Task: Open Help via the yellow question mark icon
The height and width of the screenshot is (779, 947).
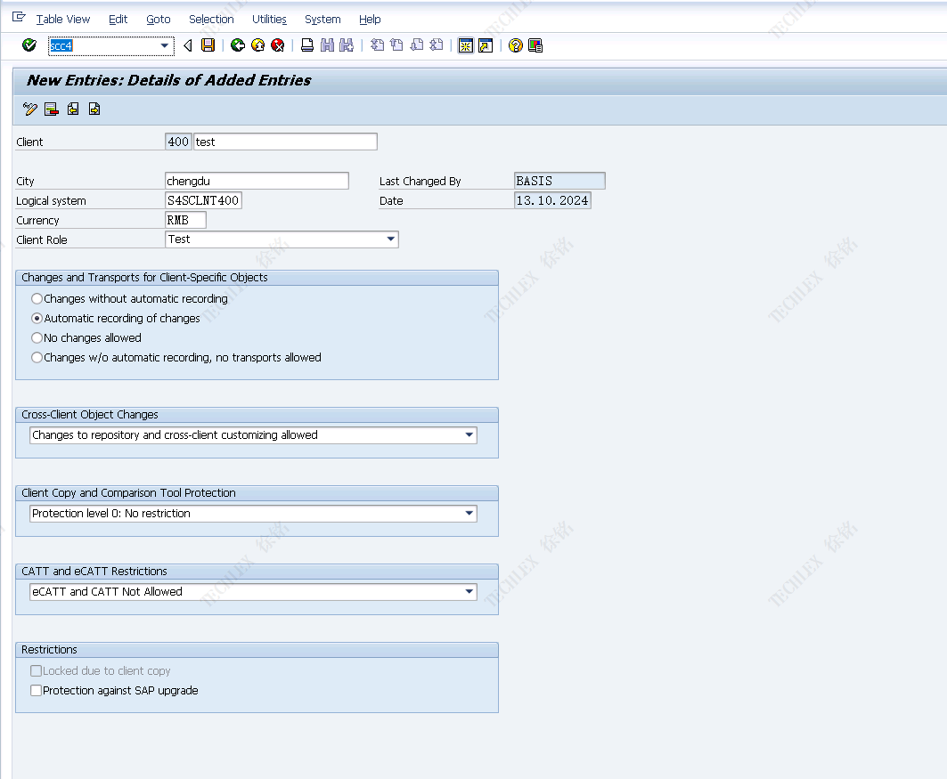Action: (515, 45)
